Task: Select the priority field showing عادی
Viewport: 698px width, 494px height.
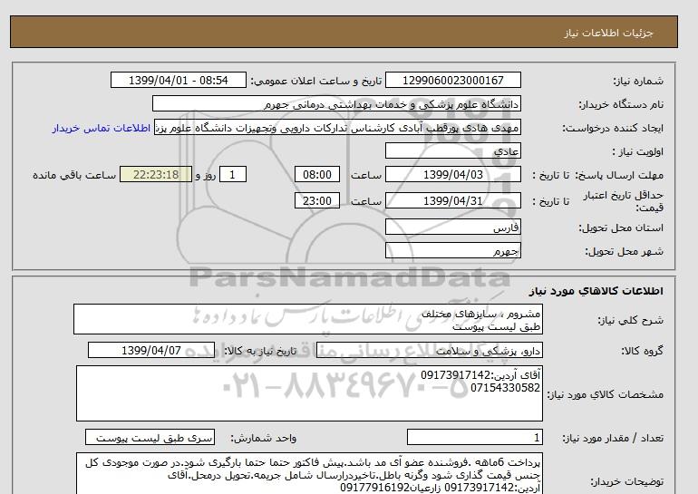Action: tap(452, 150)
